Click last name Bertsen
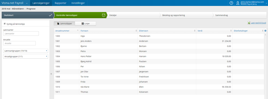This screenshot has width=268, height=99. 143,46
